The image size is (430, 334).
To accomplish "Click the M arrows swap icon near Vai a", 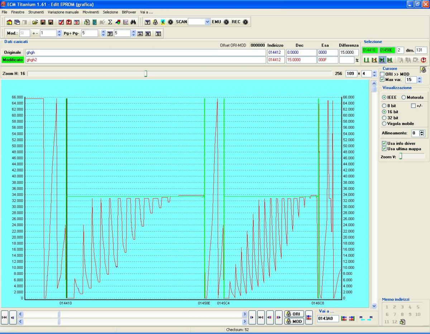I will (365, 318).
